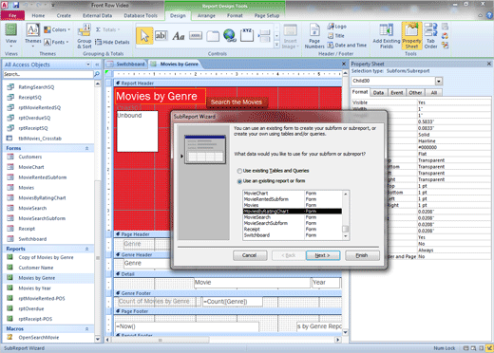Click Add Existing Fields icon

(387, 36)
